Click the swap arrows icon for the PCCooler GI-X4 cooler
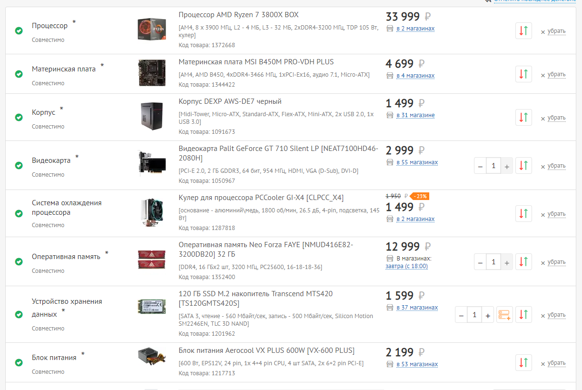The height and width of the screenshot is (390, 582). tap(523, 214)
